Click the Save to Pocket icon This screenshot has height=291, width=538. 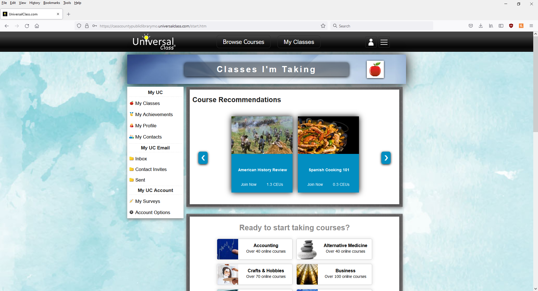pyautogui.click(x=471, y=26)
